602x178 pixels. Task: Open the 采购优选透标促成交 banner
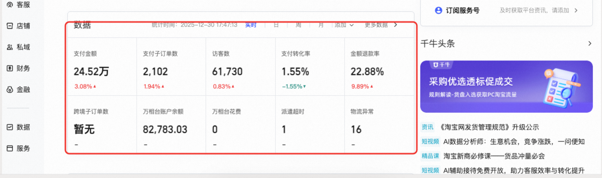coord(506,87)
